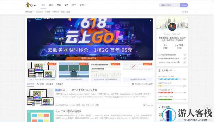Screen dimensions: 214x122
Task: Click the 71 article count stat
Action: click(x=165, y=46)
